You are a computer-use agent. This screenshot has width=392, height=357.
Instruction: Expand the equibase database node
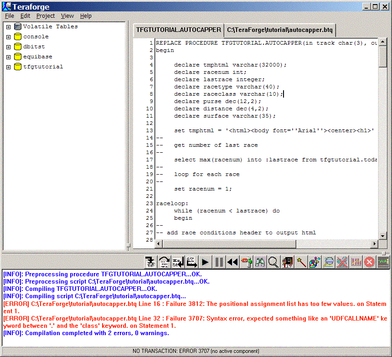tap(9, 57)
